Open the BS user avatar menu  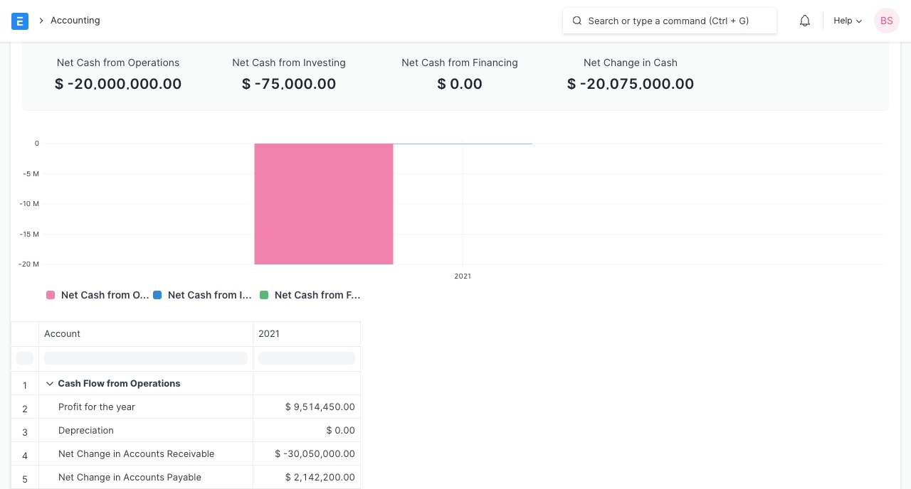pyautogui.click(x=886, y=21)
